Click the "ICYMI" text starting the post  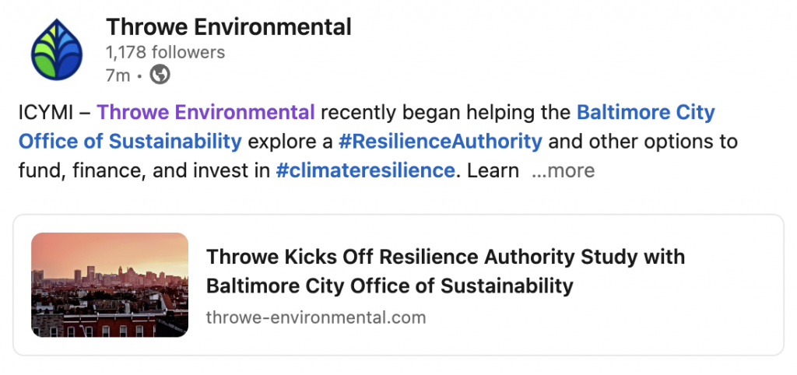pyautogui.click(x=46, y=112)
